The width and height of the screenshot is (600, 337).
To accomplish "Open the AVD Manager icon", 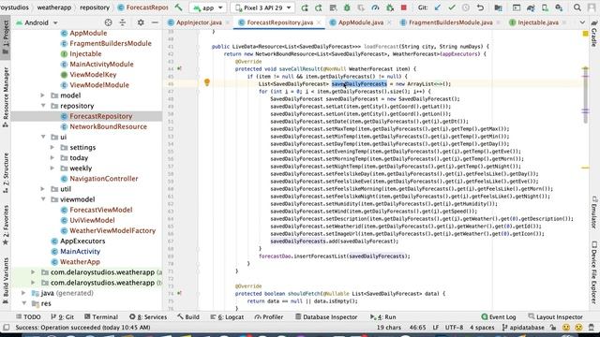I will click(545, 7).
